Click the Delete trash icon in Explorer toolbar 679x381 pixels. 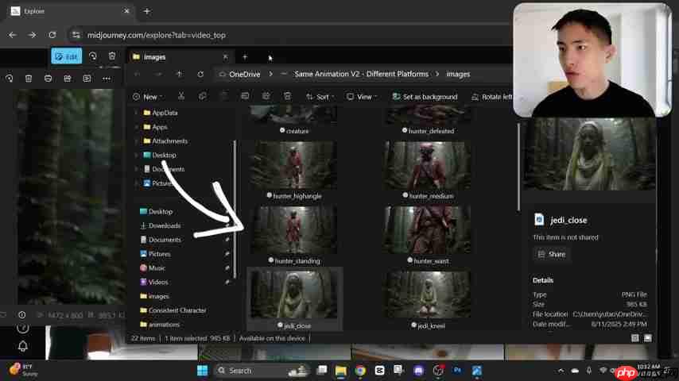(287, 97)
